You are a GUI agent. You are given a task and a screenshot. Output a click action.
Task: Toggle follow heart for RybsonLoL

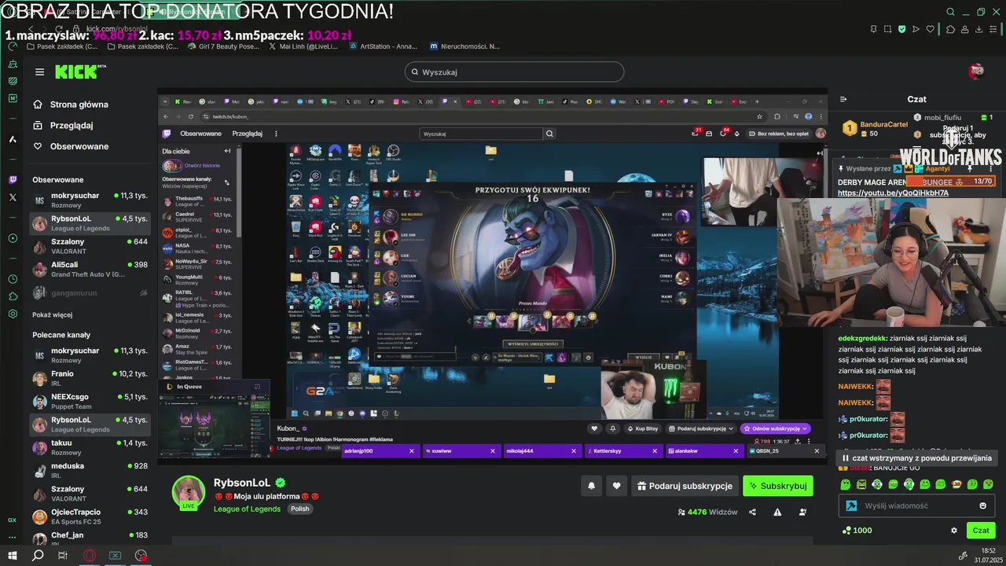tap(616, 486)
